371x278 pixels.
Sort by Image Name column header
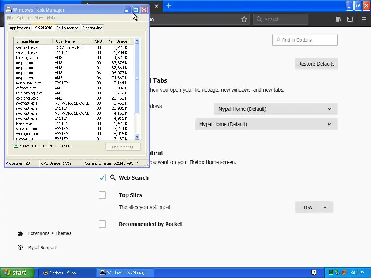point(33,41)
